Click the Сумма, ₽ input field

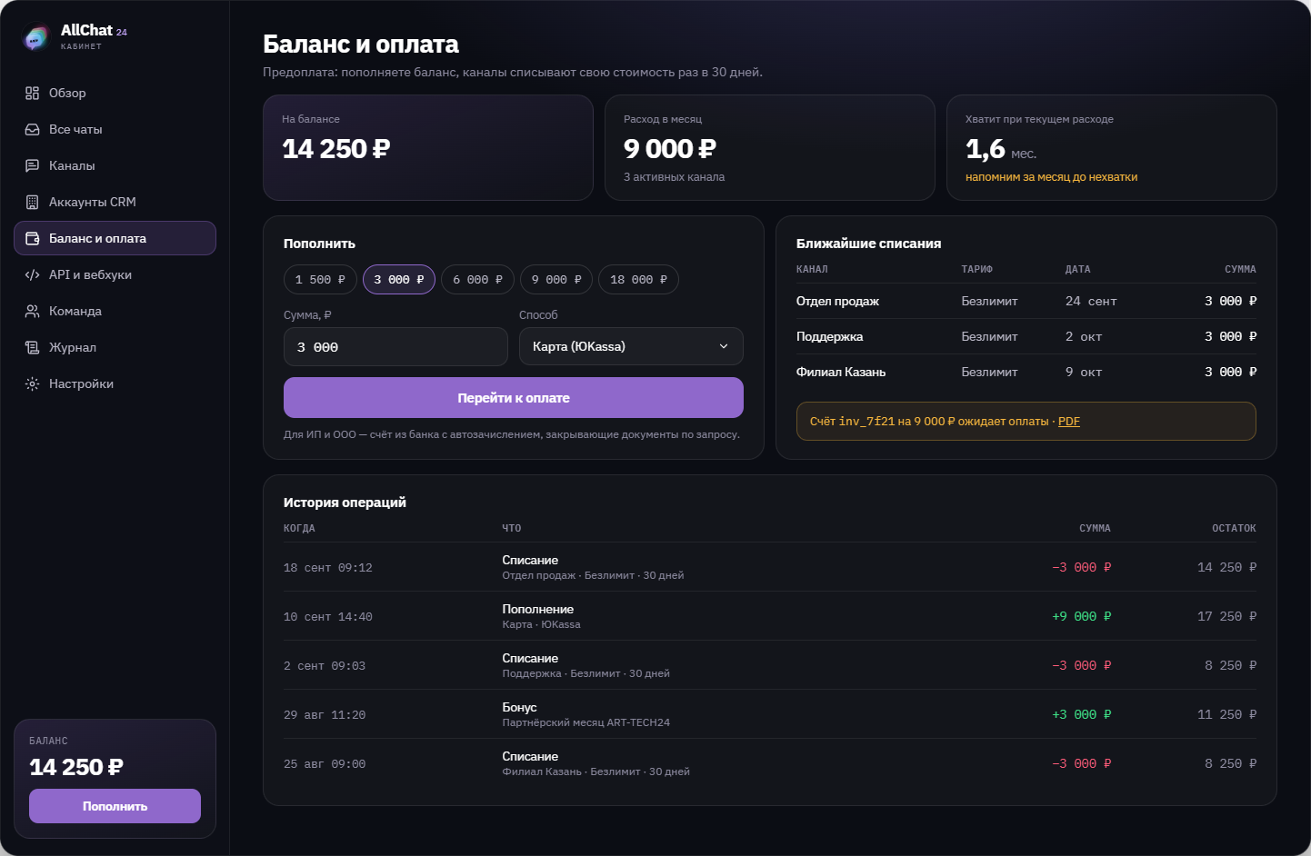395,347
